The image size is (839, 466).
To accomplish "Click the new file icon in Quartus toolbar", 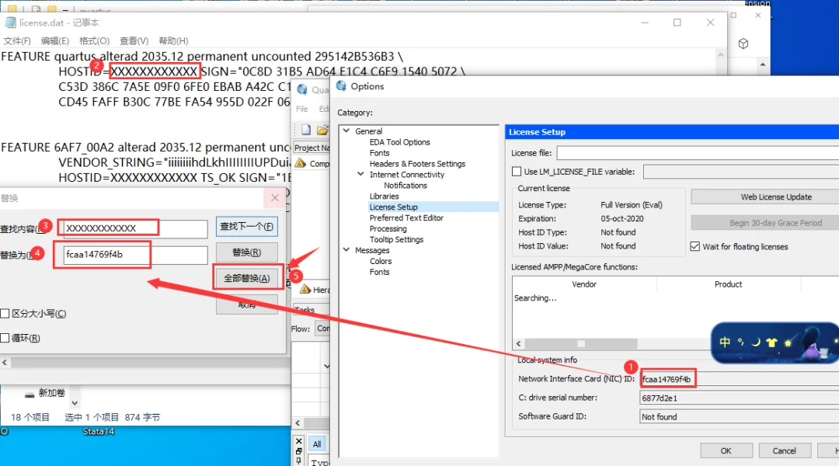I will [x=305, y=130].
